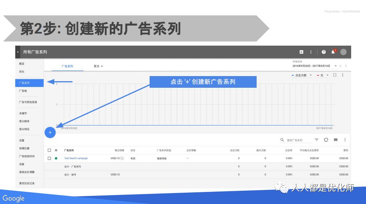Open the table three-dot more menu

click(x=345, y=140)
